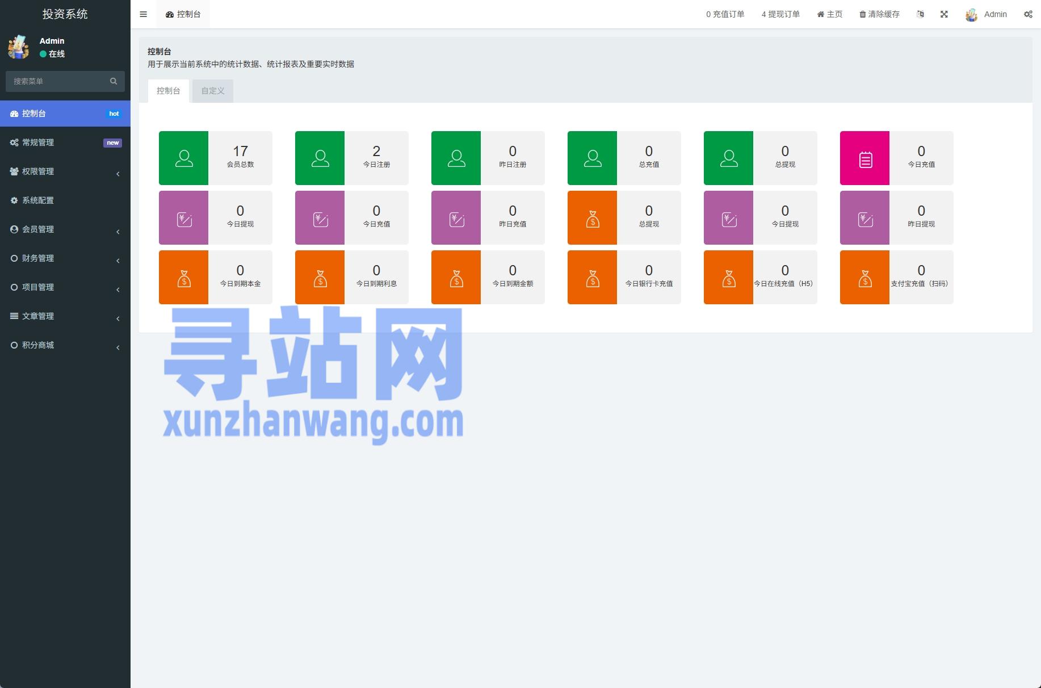Viewport: 1041px width, 688px height.
Task: Click the money bag icon for 今日到期本金
Action: [183, 277]
